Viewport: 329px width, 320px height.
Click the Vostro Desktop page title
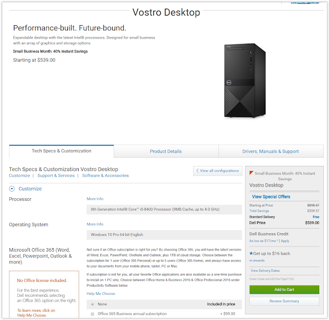click(166, 12)
